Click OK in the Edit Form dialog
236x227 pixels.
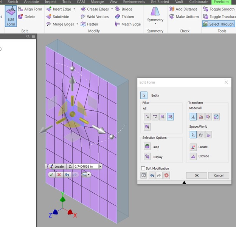(197, 175)
